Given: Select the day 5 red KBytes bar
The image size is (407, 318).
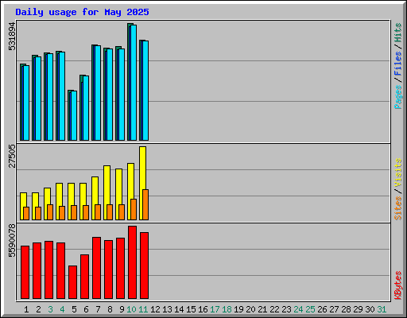Looking at the screenshot, I should coord(72,282).
